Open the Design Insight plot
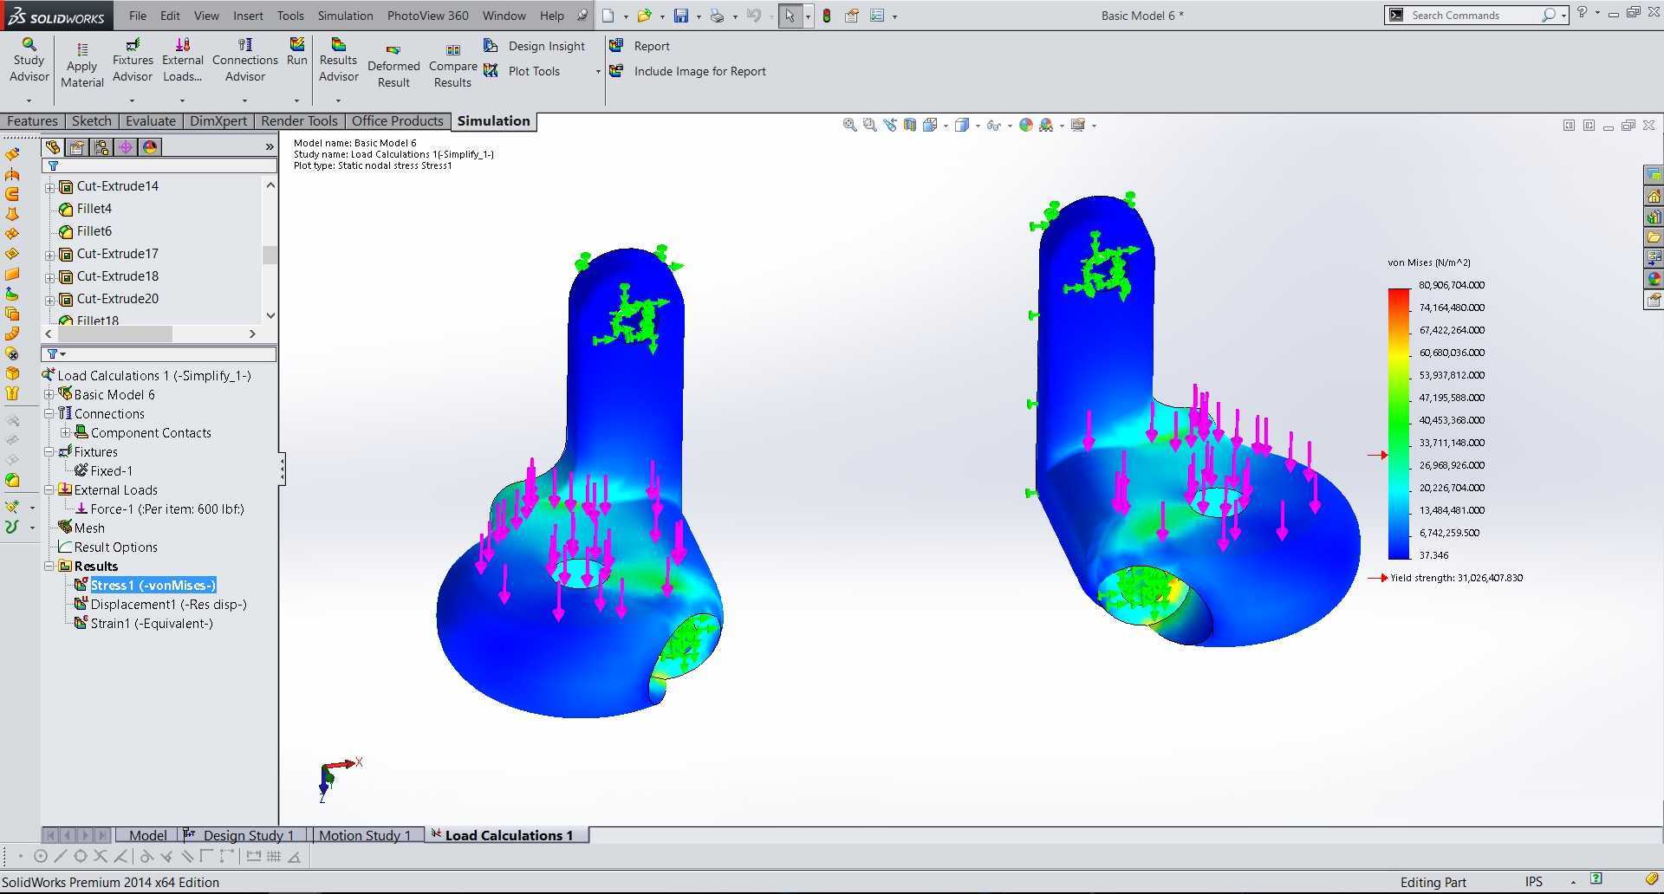The image size is (1664, 894). coord(537,46)
